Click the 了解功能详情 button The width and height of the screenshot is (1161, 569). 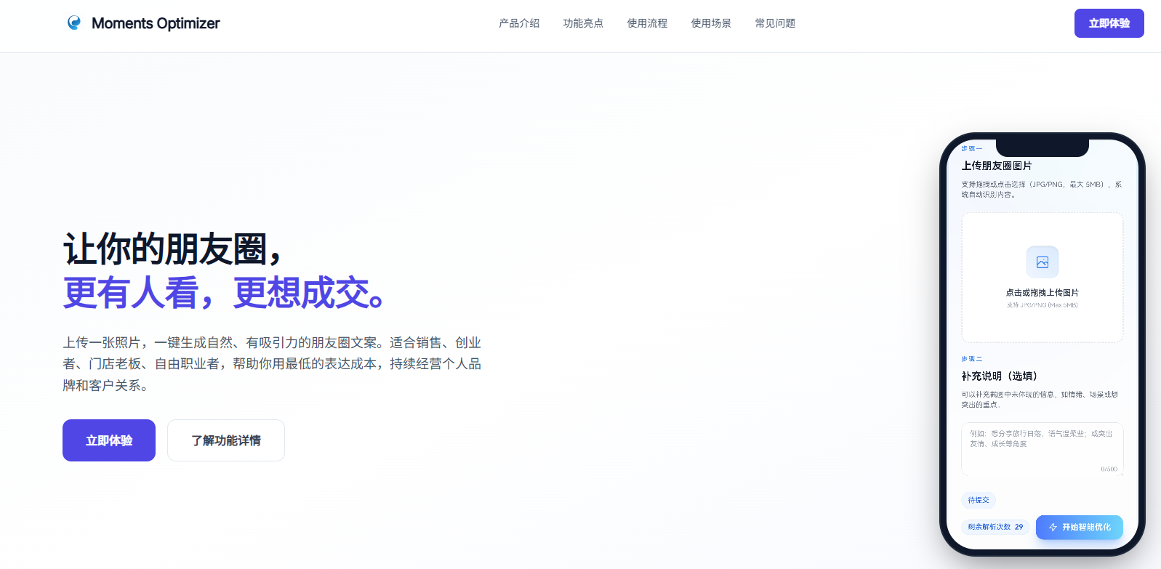(x=226, y=440)
